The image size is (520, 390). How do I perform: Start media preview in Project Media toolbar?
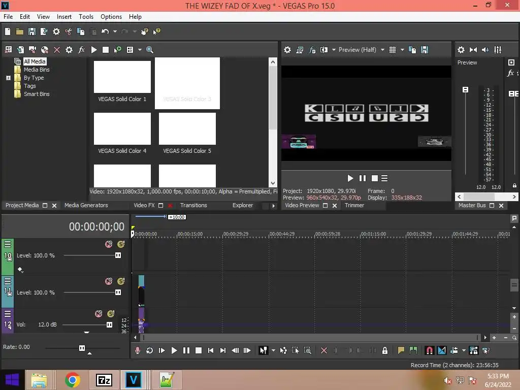(x=94, y=50)
